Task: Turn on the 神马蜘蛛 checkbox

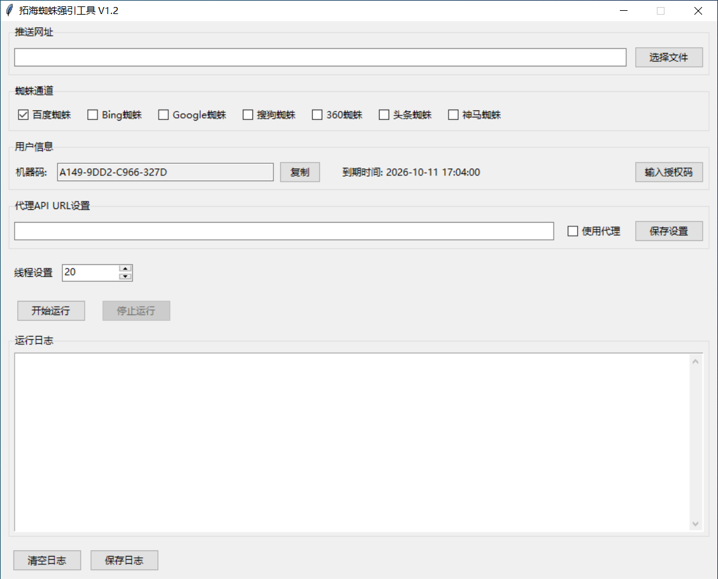Action: point(454,115)
